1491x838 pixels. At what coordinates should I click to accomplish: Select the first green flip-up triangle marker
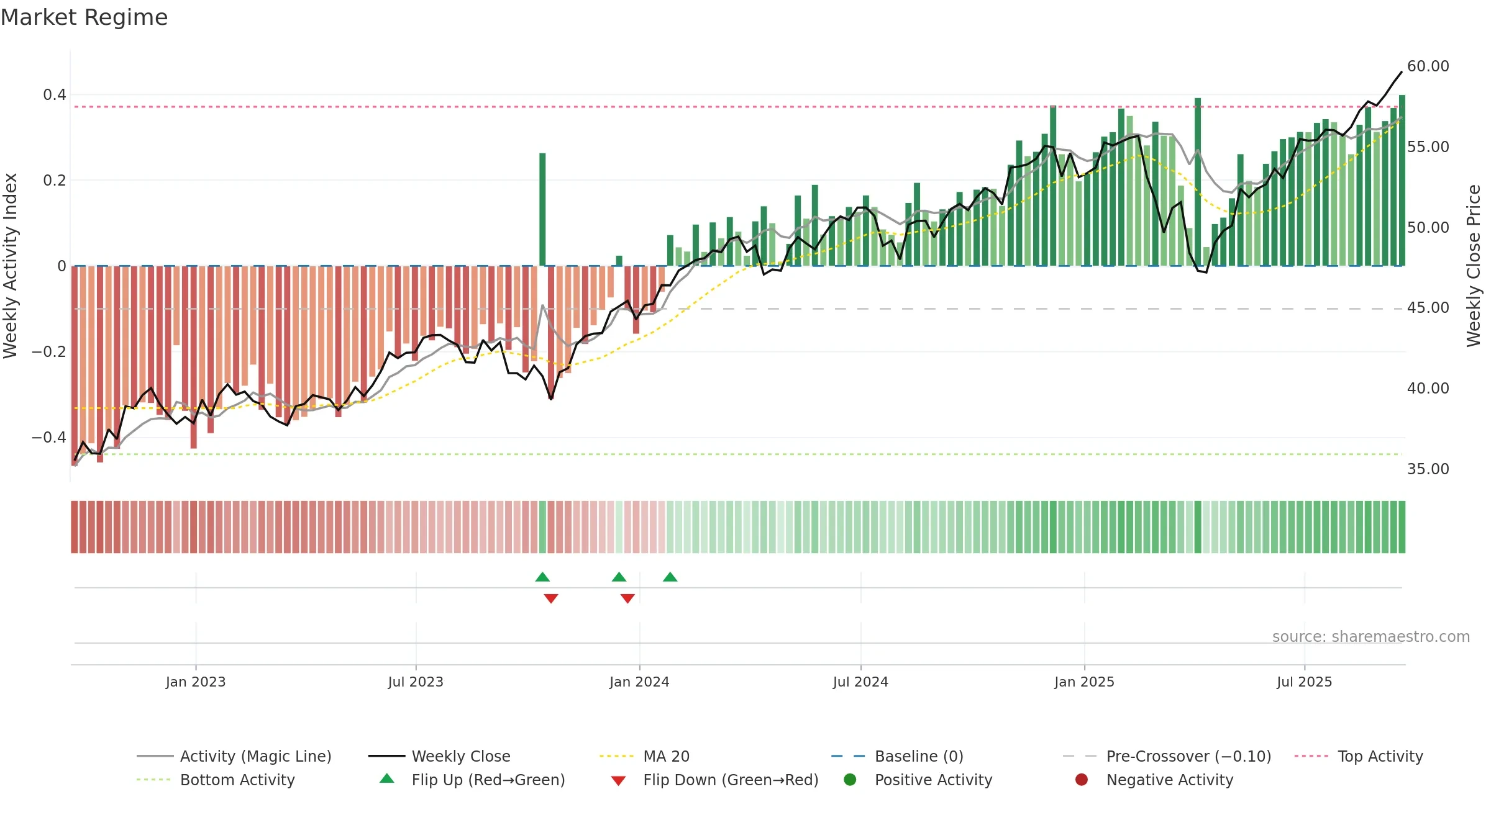click(542, 577)
